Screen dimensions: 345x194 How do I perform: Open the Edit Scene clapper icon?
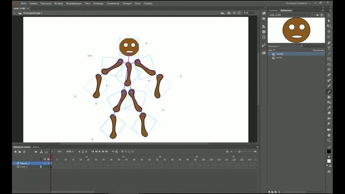coord(223,13)
